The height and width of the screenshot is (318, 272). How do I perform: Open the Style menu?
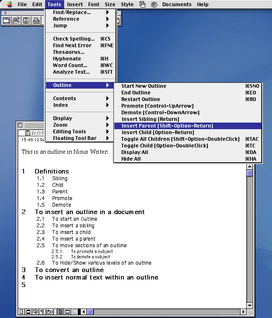tap(127, 4)
